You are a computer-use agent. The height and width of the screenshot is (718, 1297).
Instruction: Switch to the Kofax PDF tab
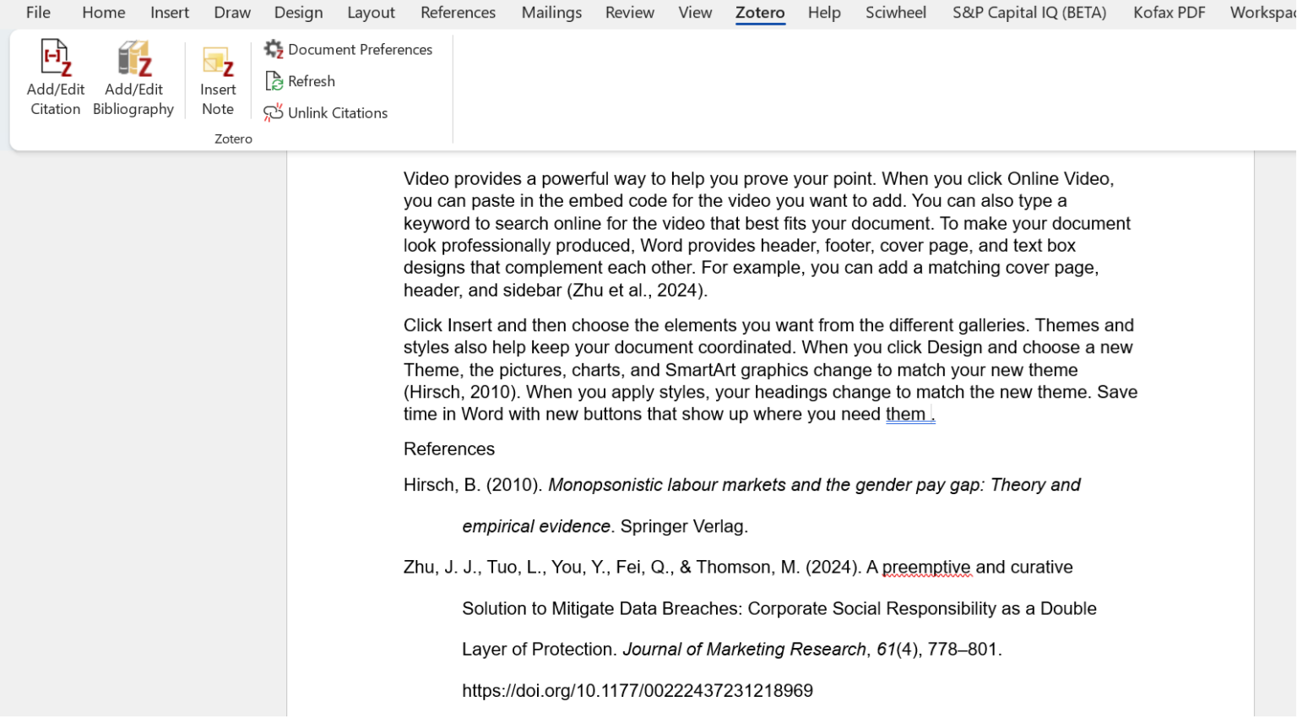pos(1169,13)
